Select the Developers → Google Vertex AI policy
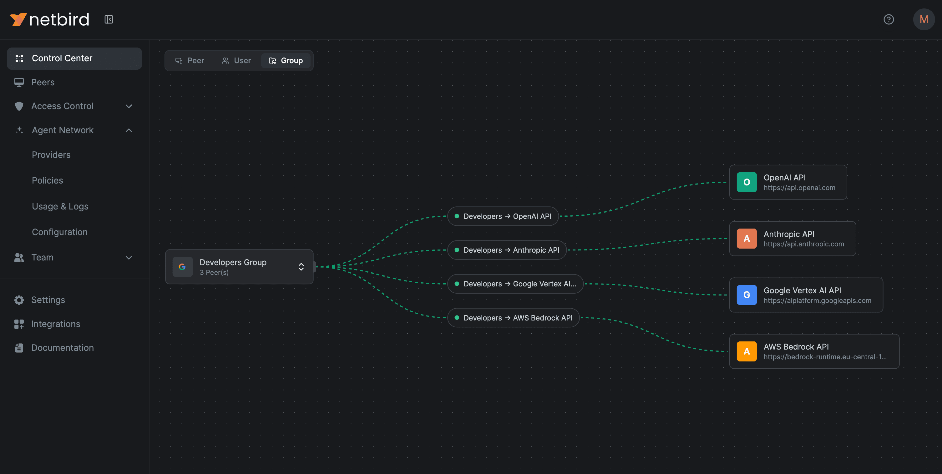The image size is (942, 474). pyautogui.click(x=515, y=284)
